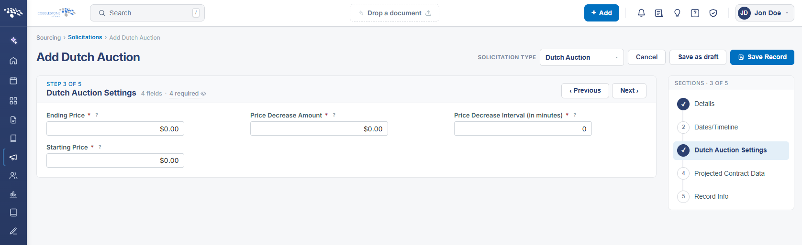802x245 pixels.
Task: Click the Starting Price input field
Action: tap(115, 160)
